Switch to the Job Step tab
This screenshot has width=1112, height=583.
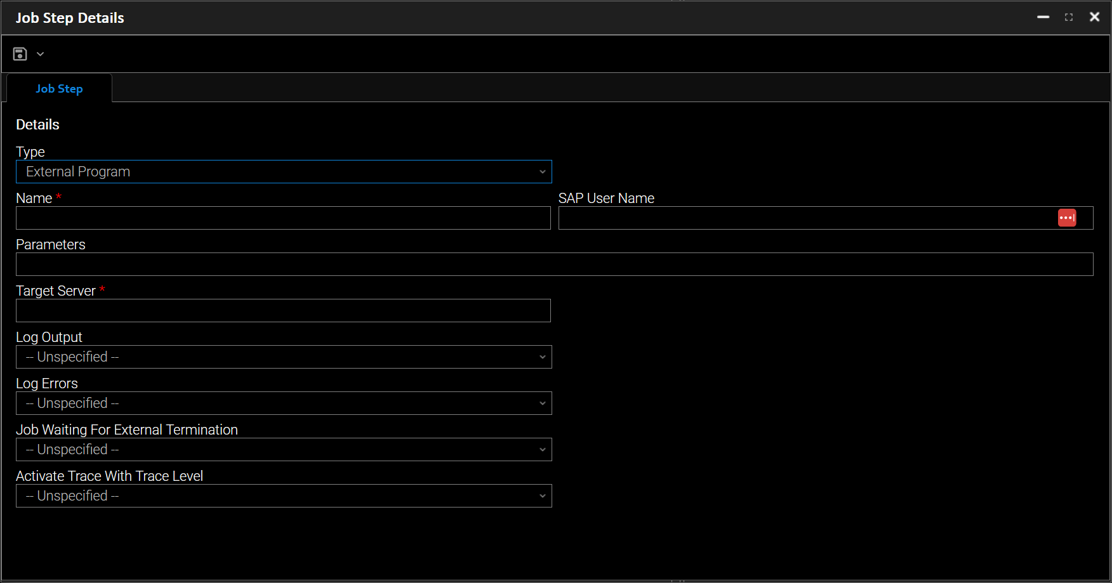(59, 89)
